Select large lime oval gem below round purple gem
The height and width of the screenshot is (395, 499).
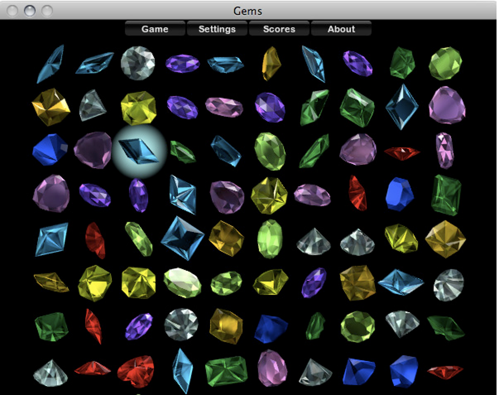[x=270, y=151]
